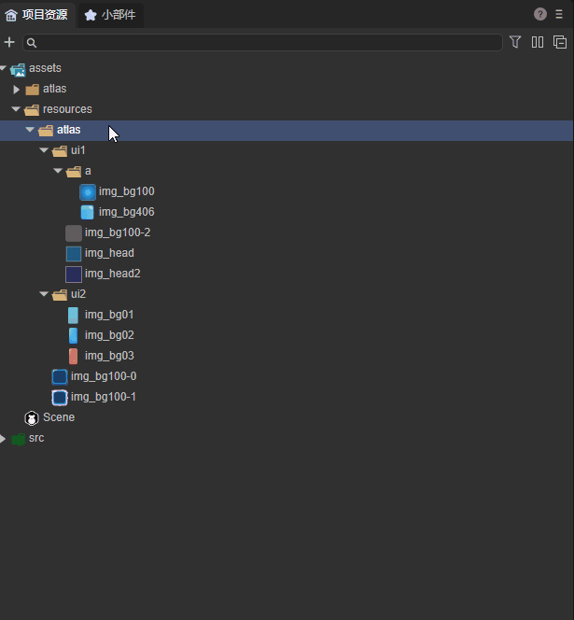The width and height of the screenshot is (574, 620).
Task: Open the help question mark icon
Action: click(540, 14)
